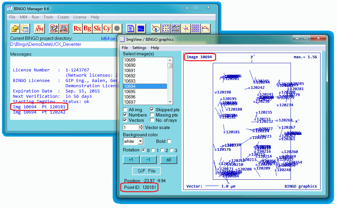The width and height of the screenshot is (337, 208).
Task: Click image list scroll down arrow
Action: pyautogui.click(x=170, y=102)
